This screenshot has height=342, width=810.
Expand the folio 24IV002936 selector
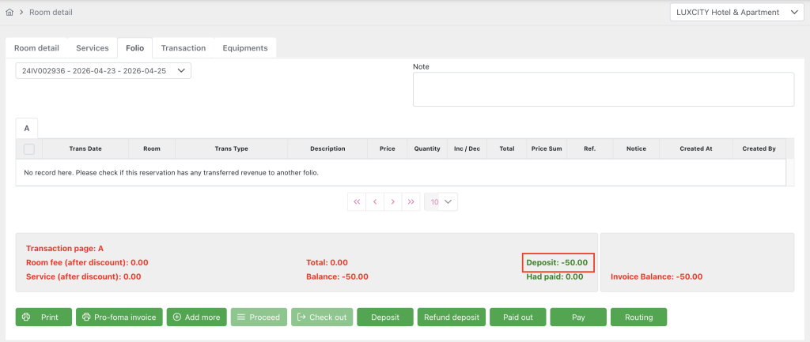click(104, 71)
